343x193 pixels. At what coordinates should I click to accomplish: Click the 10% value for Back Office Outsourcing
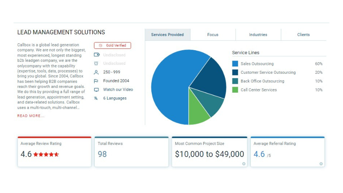pyautogui.click(x=319, y=81)
